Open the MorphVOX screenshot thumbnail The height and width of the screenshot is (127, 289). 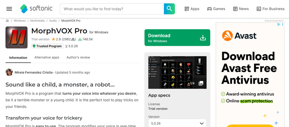[x=177, y=72]
